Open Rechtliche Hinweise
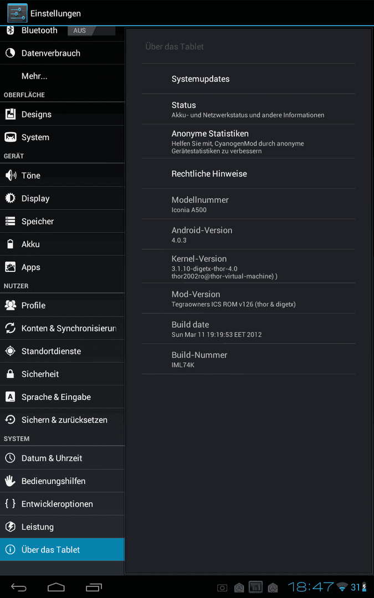Screen dimensions: 374x598 coord(248,173)
